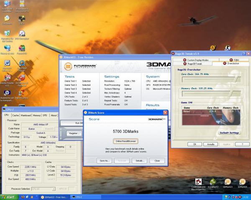Image resolution: width=251 pixels, height=200 pixels.
Task: Open the Half-Life desktop shortcut icon
Action: point(213,47)
